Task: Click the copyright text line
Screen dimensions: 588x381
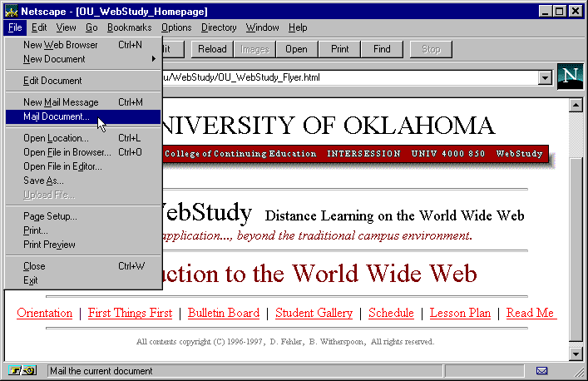Action: point(285,342)
